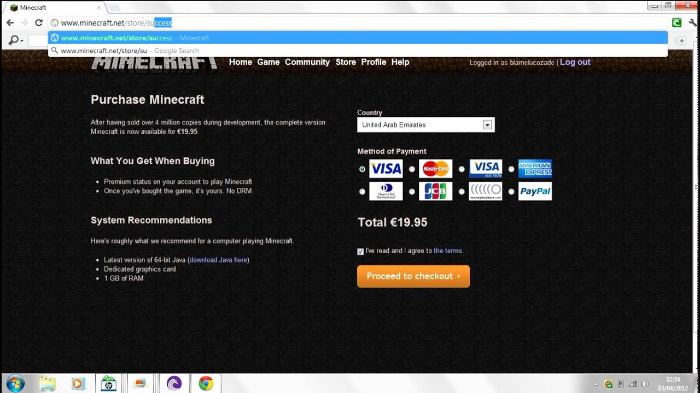The image size is (700, 393).
Task: Open the download Java here link
Action: click(218, 260)
